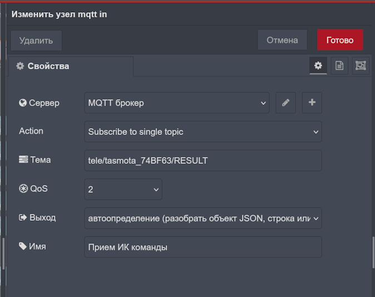
Task: Open the Сервер MQTT брокер dropdown
Action: 177,103
